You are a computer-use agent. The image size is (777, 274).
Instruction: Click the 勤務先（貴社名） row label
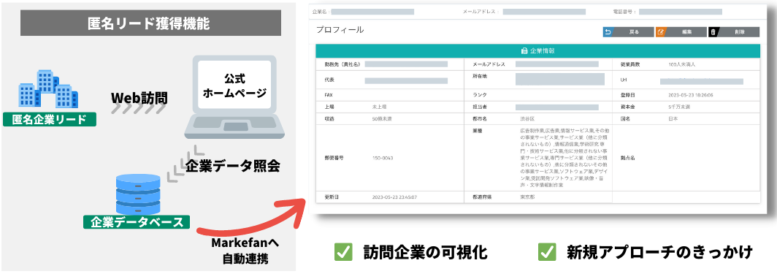342,64
